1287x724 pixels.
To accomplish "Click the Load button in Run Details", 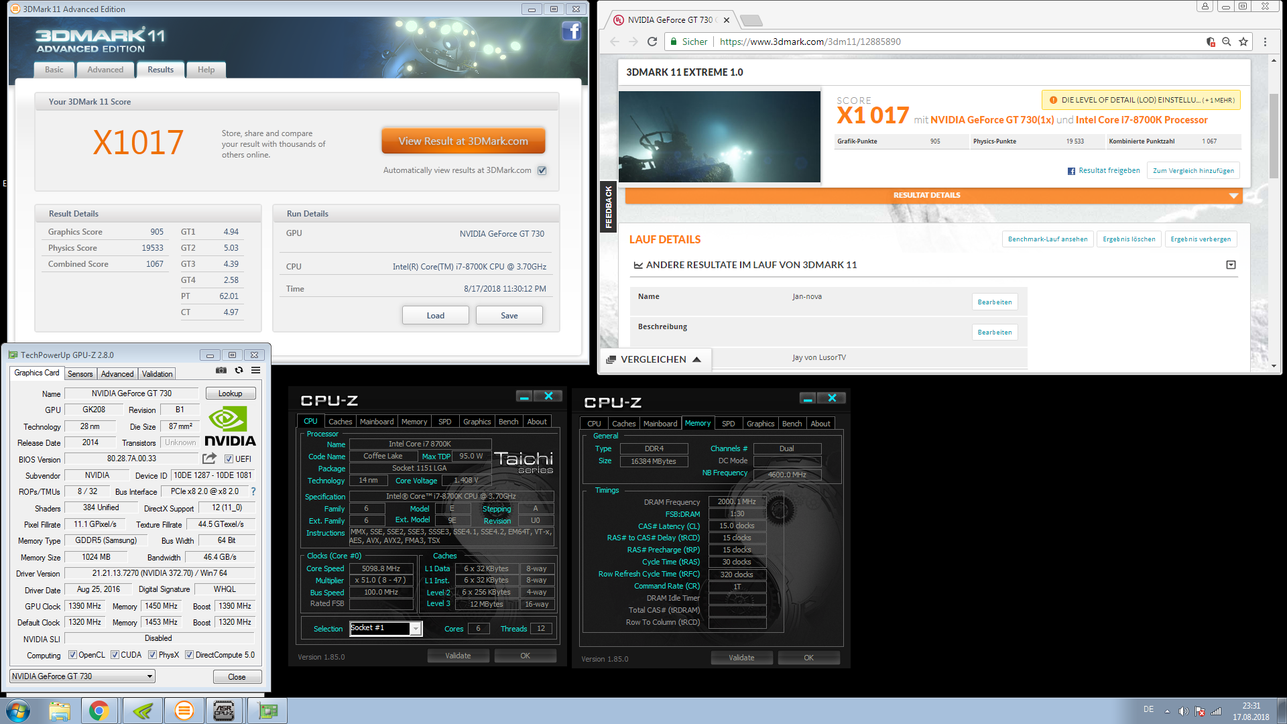I will [x=436, y=316].
